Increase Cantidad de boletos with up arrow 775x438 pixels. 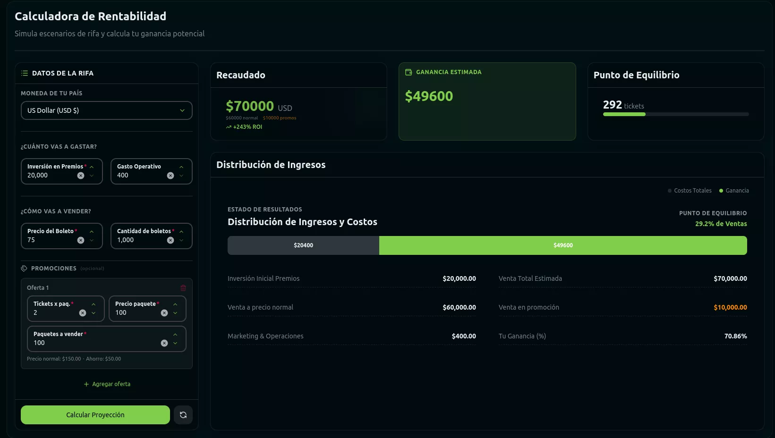point(181,232)
